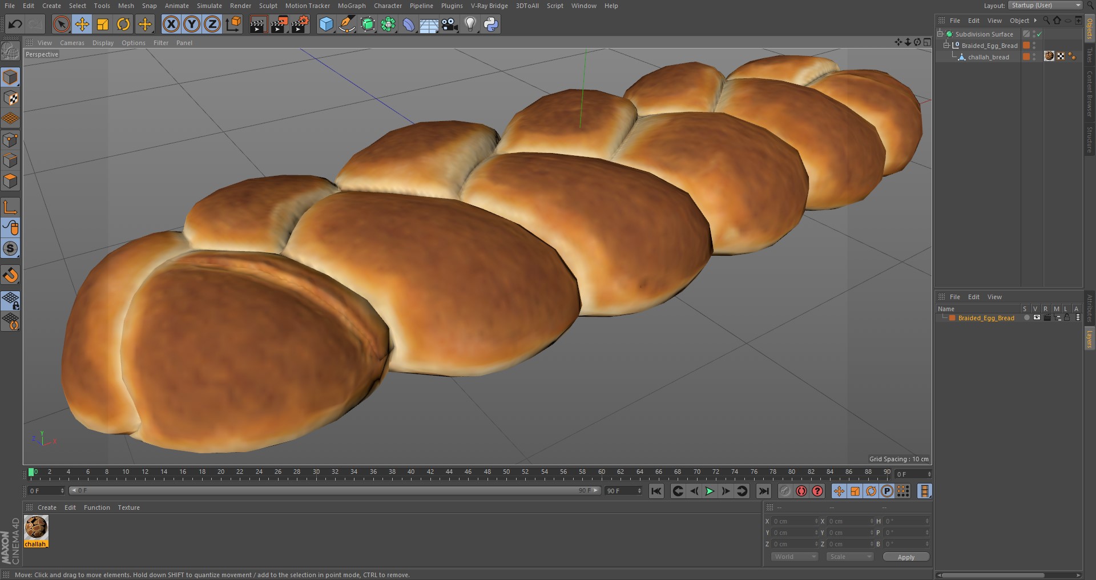Toggle Braided_Egg_Bread layer solo dot
Viewport: 1096px width, 580px height.
1027,318
